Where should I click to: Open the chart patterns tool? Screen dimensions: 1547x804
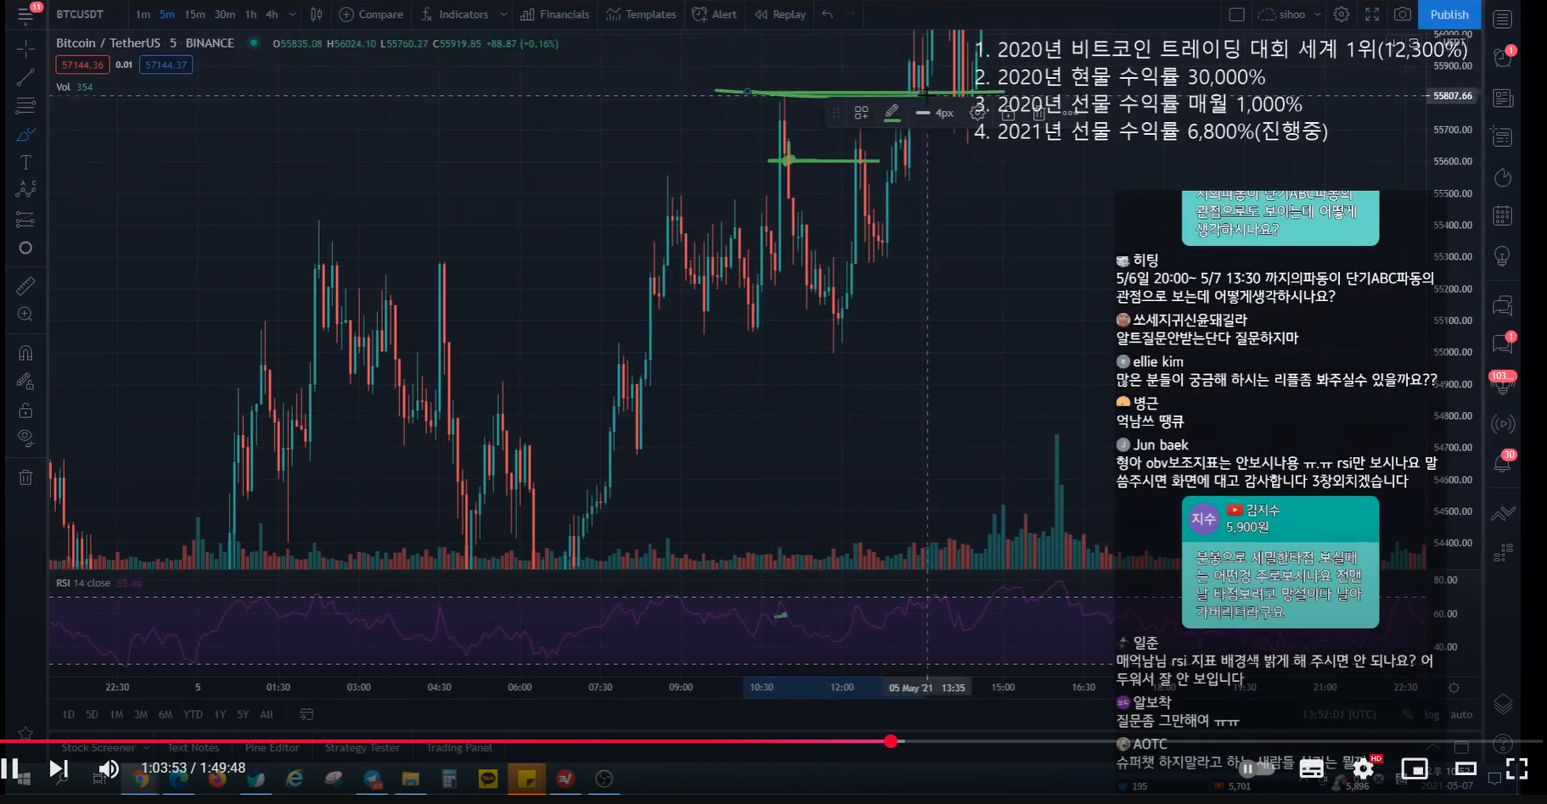[25, 190]
